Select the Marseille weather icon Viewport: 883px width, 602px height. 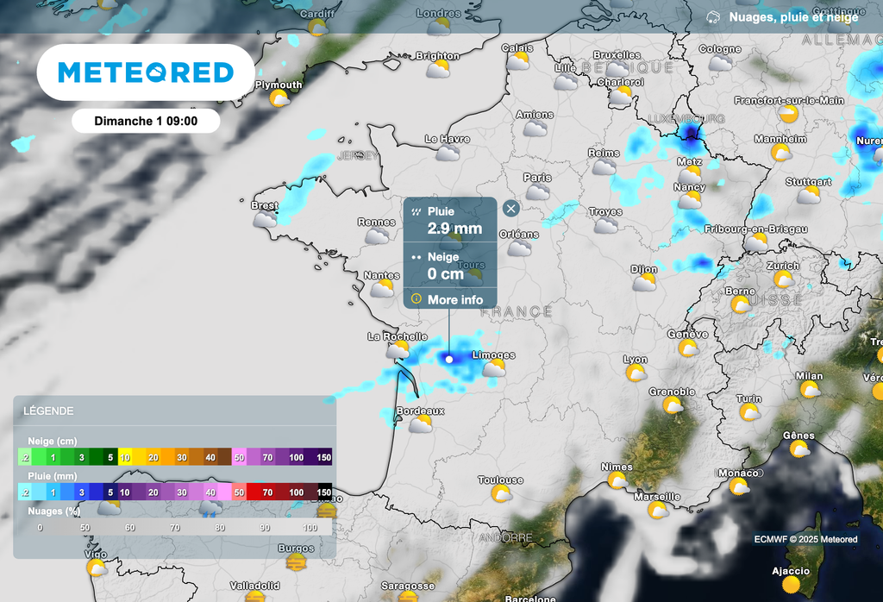point(658,510)
